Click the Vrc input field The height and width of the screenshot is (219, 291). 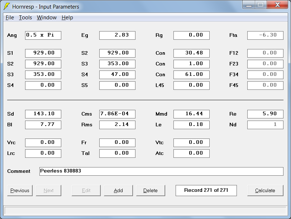pos(43,143)
